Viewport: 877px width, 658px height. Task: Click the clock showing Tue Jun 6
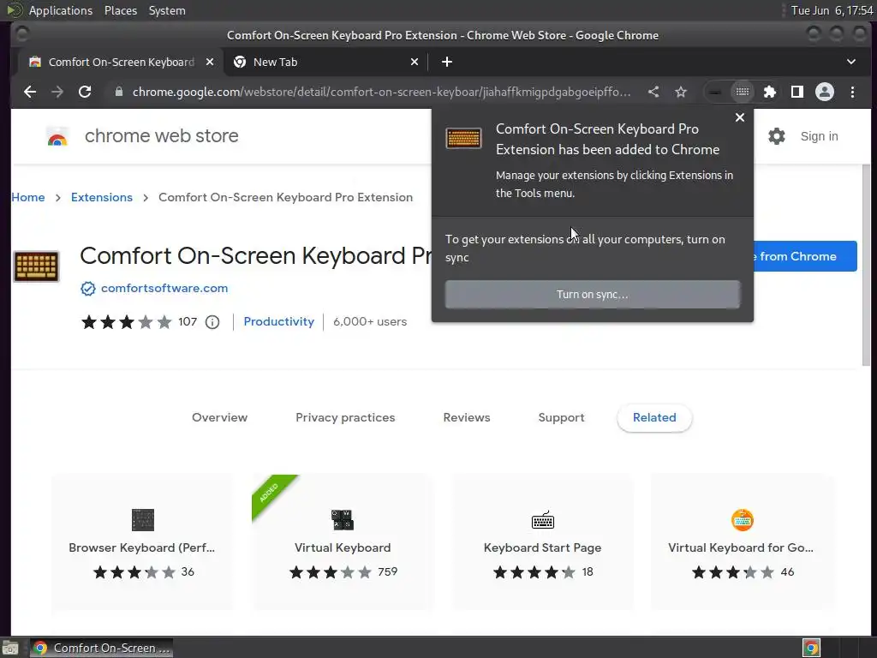(x=832, y=10)
